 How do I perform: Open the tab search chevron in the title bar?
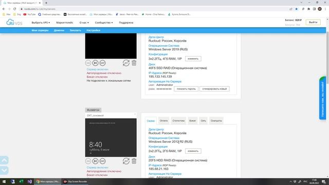(301, 3)
